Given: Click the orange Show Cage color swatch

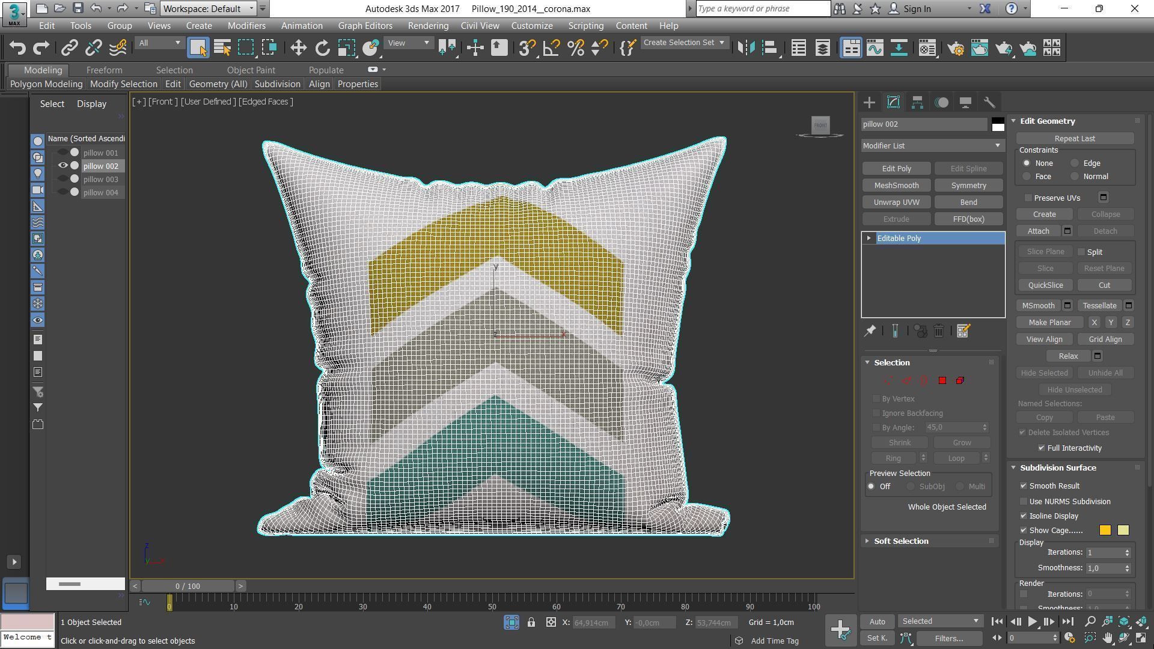Looking at the screenshot, I should pyautogui.click(x=1105, y=531).
